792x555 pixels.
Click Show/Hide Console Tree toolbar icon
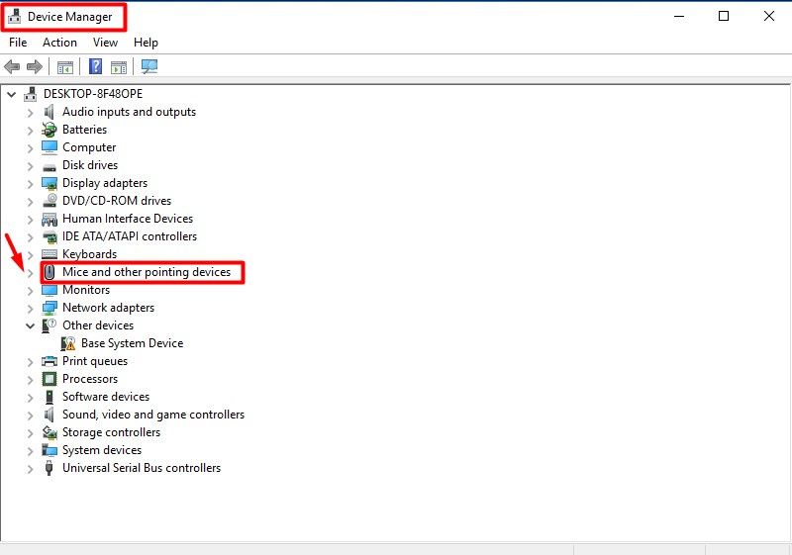click(65, 67)
